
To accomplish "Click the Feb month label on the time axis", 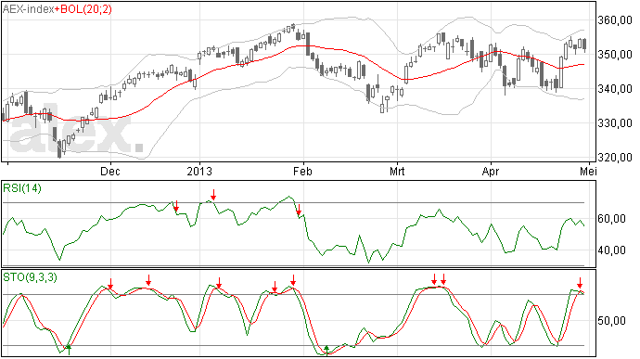I will click(302, 171).
